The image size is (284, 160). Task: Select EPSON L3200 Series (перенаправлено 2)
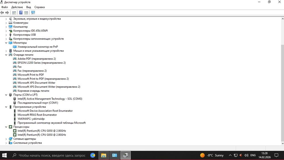click(42, 63)
